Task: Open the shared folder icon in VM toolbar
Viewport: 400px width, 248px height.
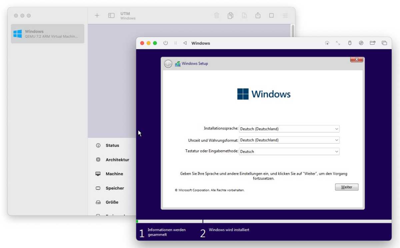Action: [x=373, y=43]
